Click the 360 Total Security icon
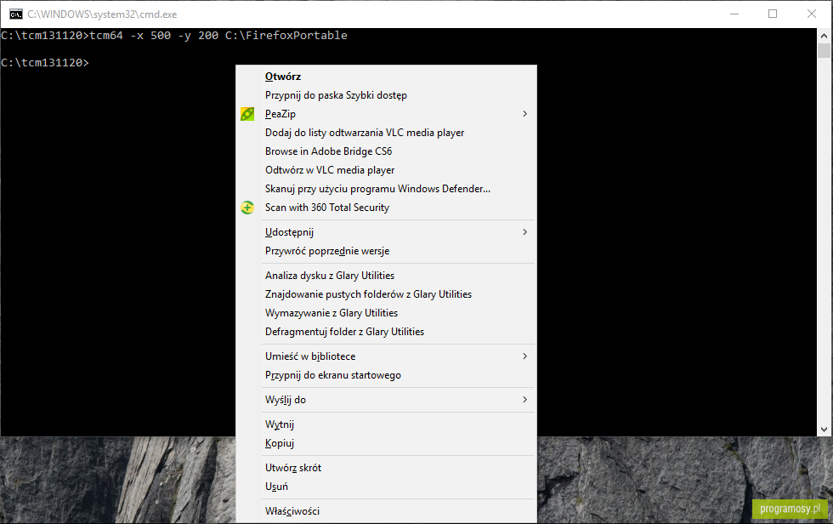Viewport: 833px width, 524px height. 247,208
